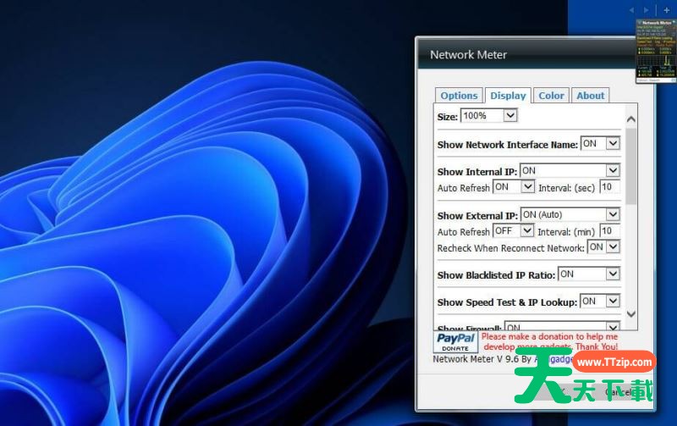This screenshot has width=677, height=426.
Task: Click the previous gadget page arrow
Action: pyautogui.click(x=632, y=10)
